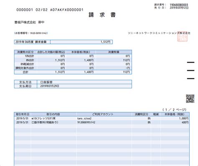The image size is (198, 166).
Task: Select the payment method 口座振替
Action: [46, 82]
